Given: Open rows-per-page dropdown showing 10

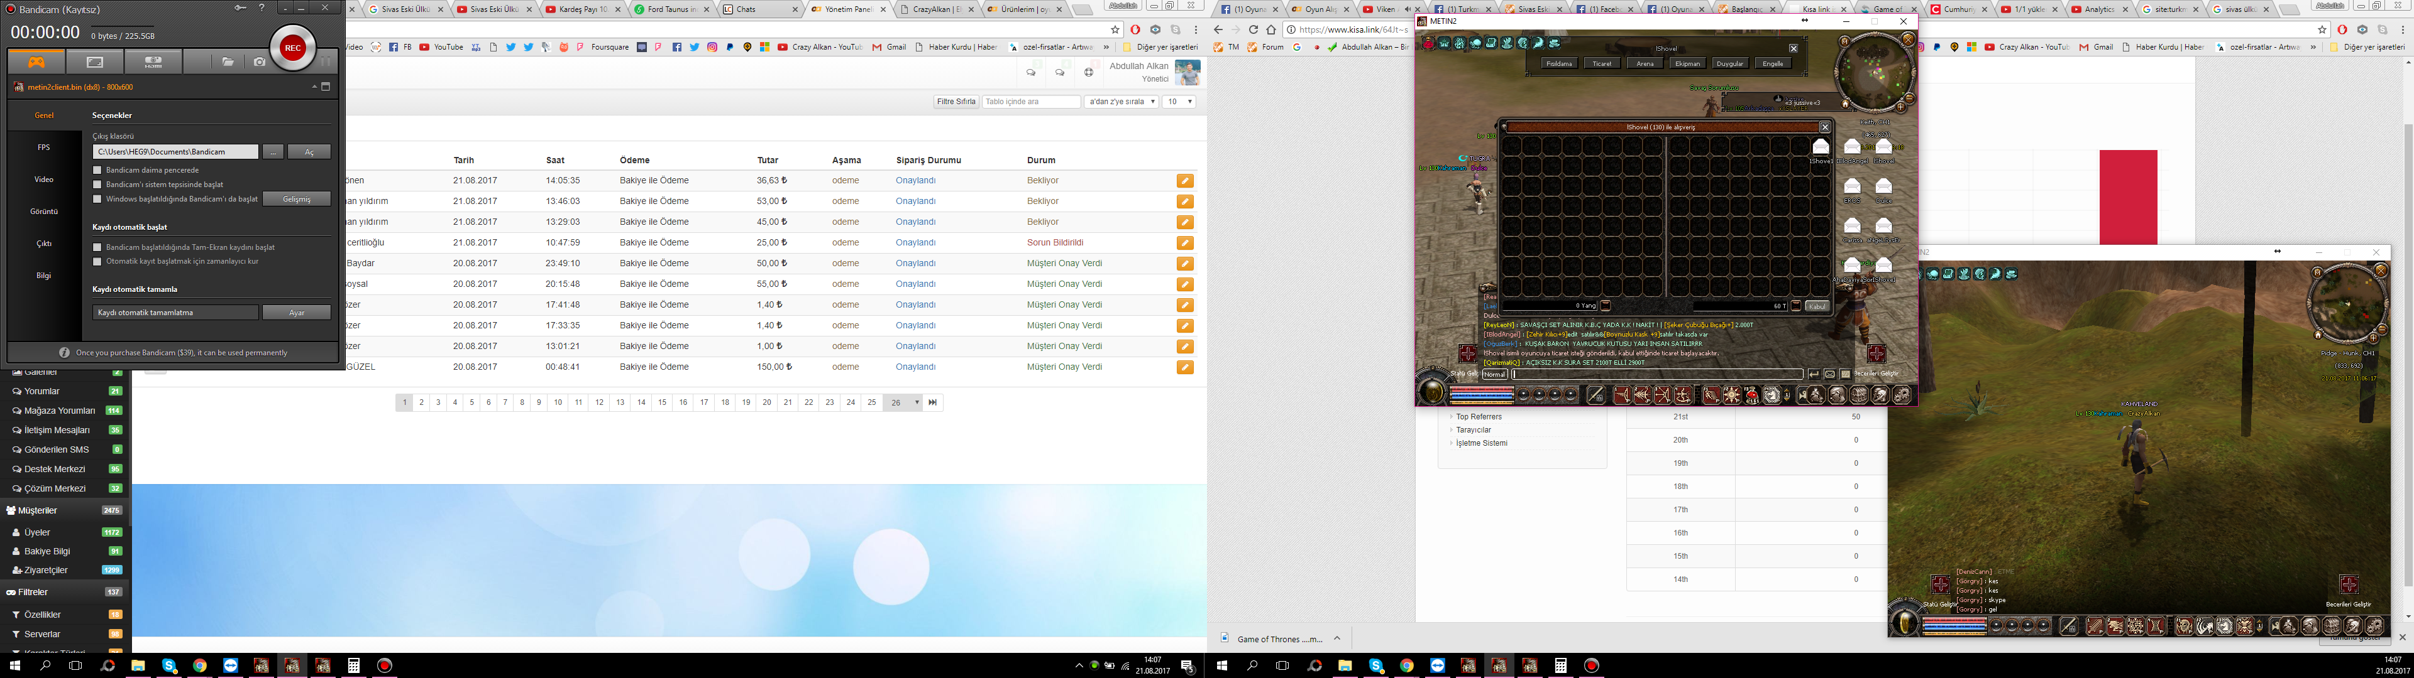Looking at the screenshot, I should (1179, 101).
